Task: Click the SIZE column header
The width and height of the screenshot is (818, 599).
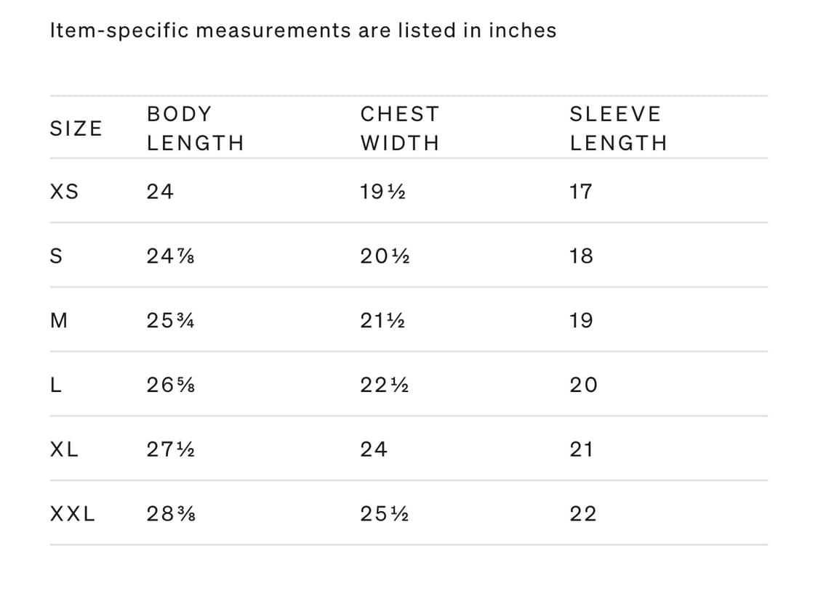Action: click(x=76, y=129)
